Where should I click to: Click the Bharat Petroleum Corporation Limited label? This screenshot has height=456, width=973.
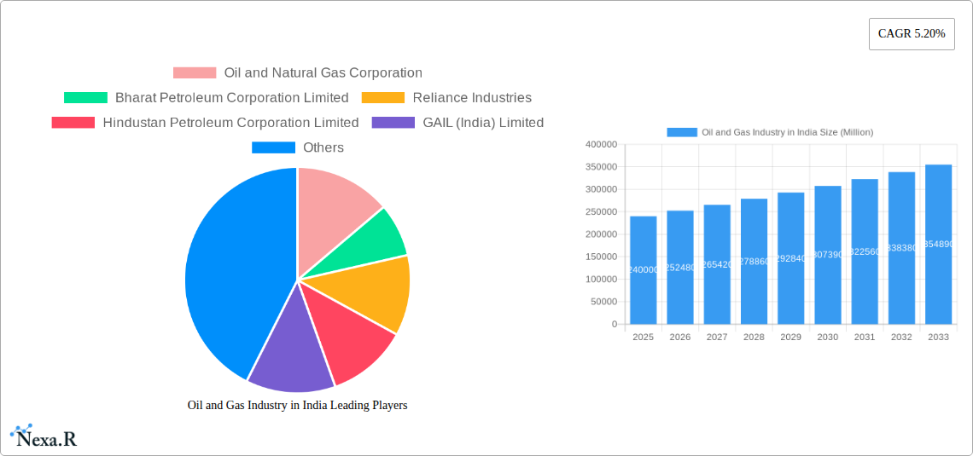pyautogui.click(x=232, y=97)
